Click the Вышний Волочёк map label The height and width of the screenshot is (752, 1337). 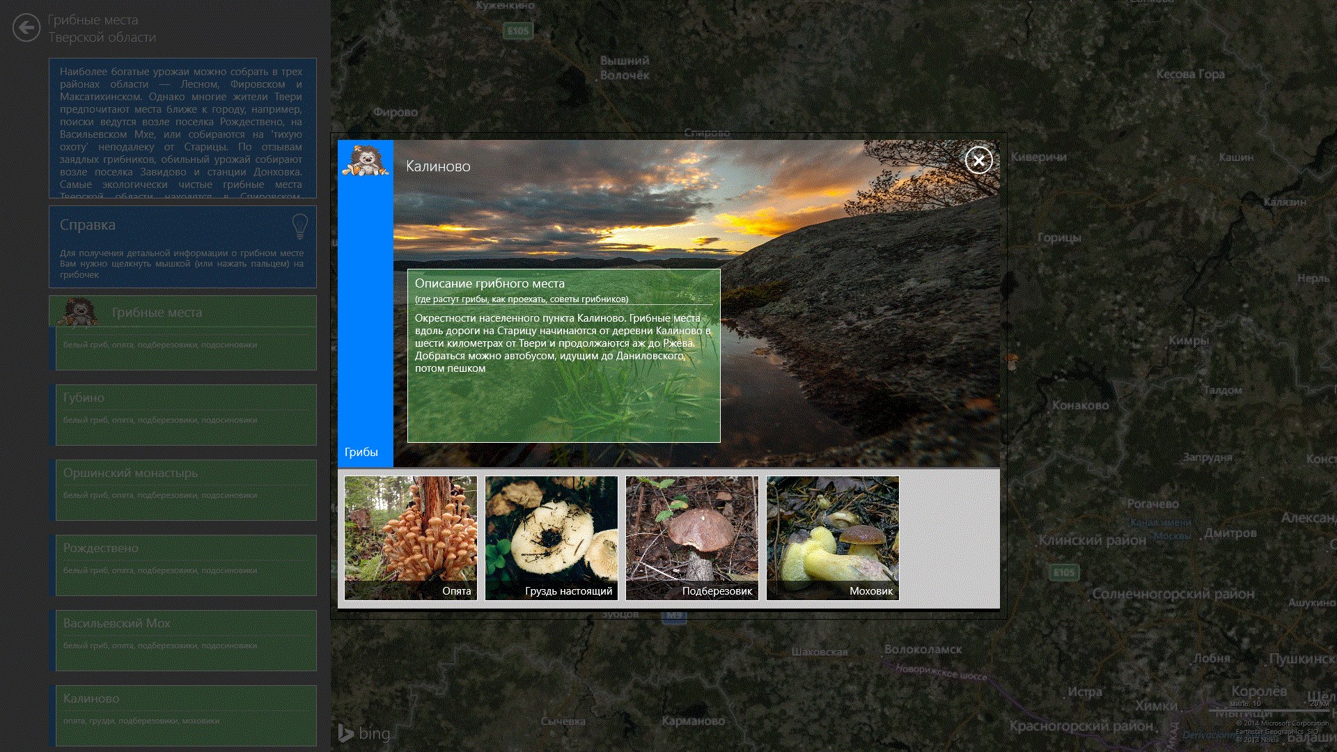[x=625, y=68]
